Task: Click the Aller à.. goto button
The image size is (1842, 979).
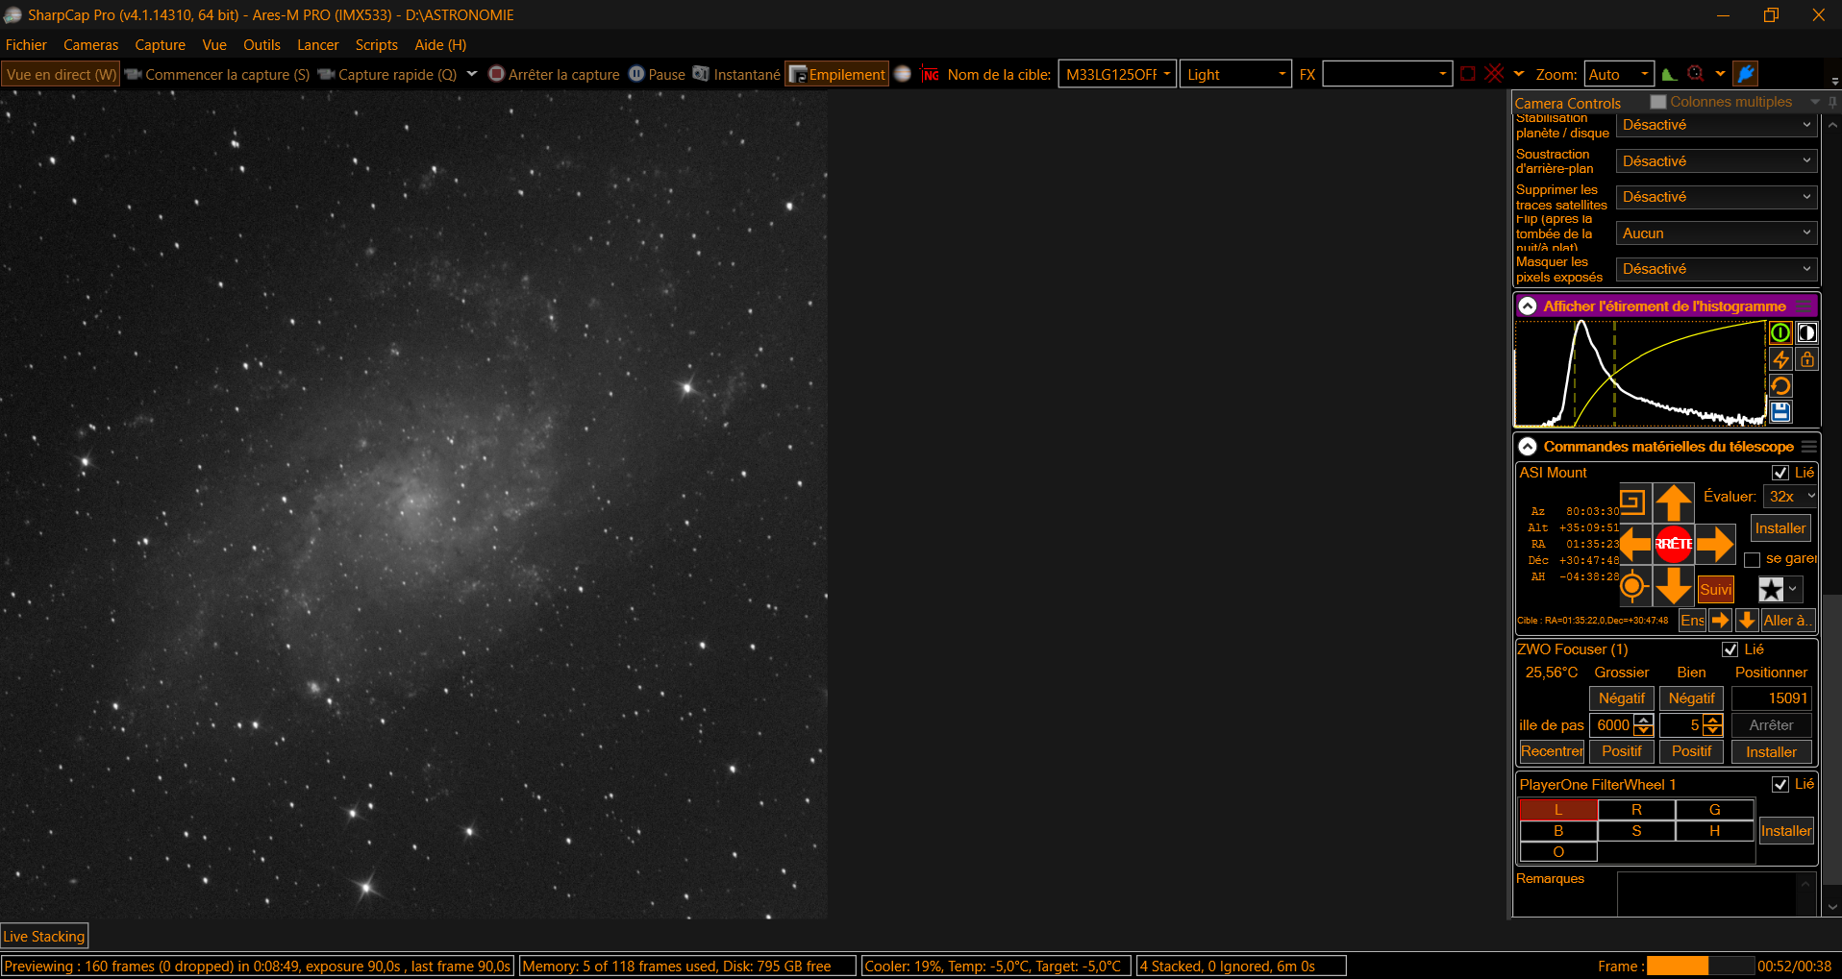Action: coord(1788,620)
